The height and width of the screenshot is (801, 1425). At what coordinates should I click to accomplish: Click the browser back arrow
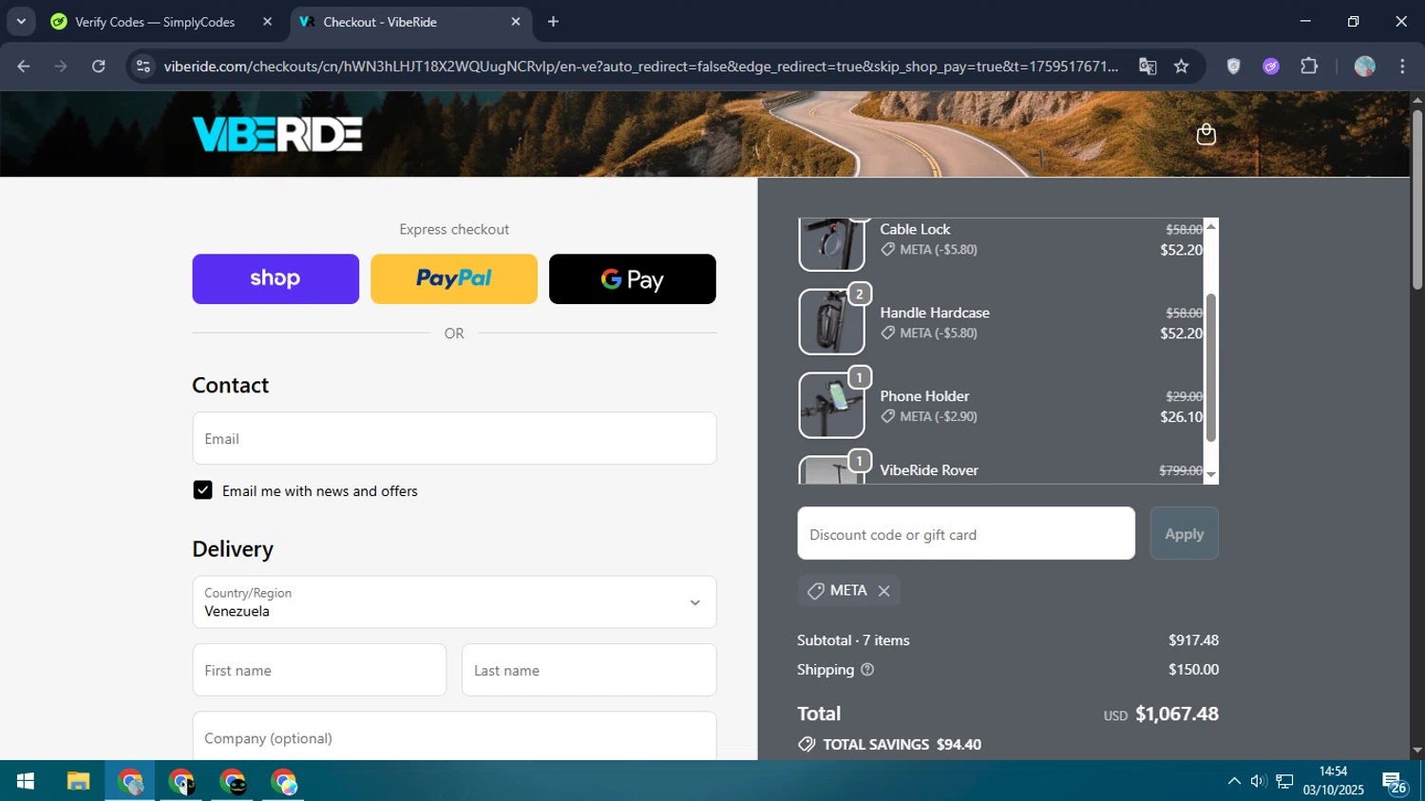pyautogui.click(x=24, y=67)
